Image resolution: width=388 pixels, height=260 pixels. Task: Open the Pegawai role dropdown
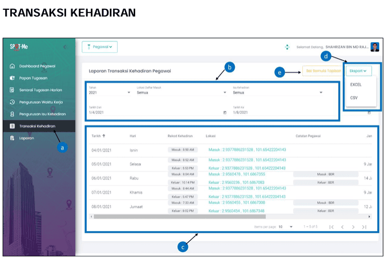100,47
